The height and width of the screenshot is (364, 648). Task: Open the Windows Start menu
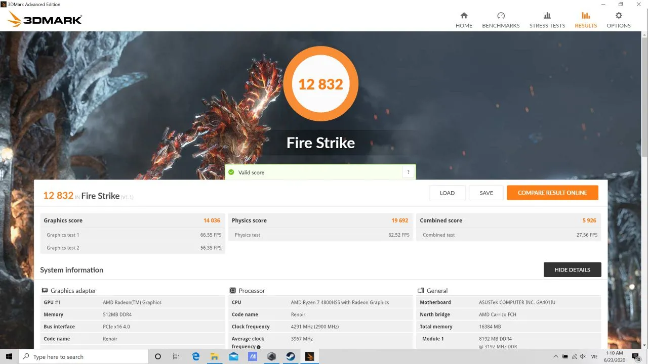[9, 356]
